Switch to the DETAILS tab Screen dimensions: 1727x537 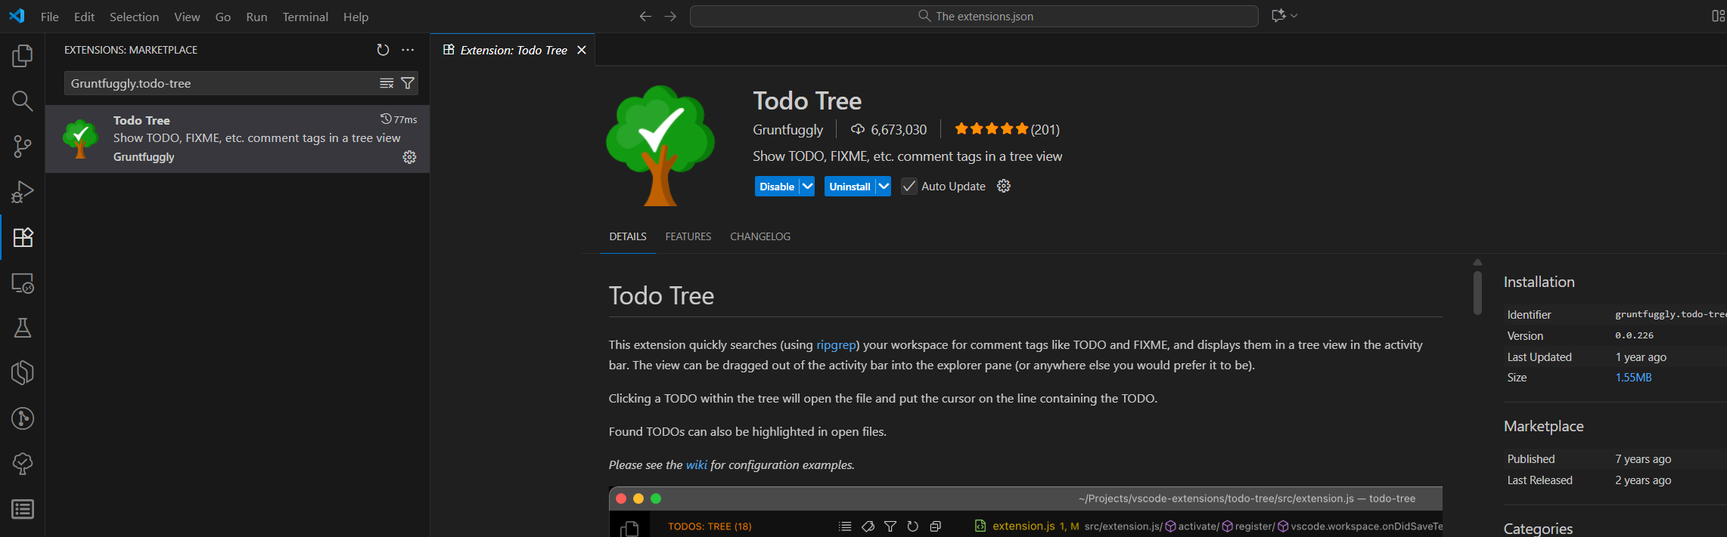(628, 236)
